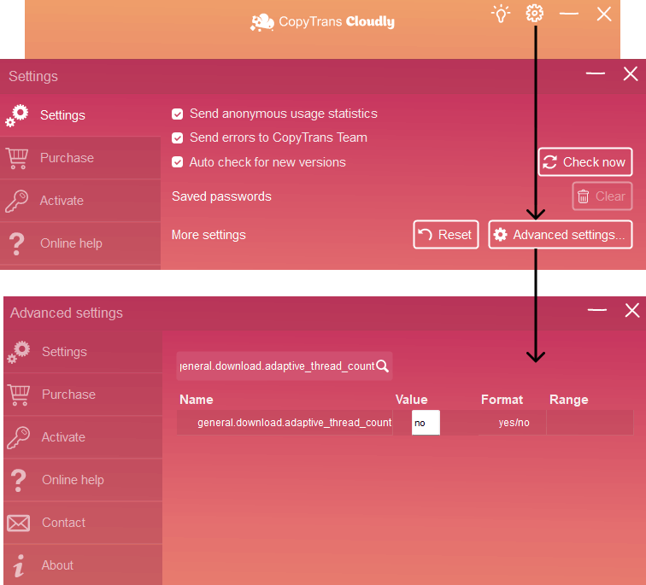This screenshot has width=646, height=585.
Task: Select the Settings tab in Settings window
Action: point(80,115)
